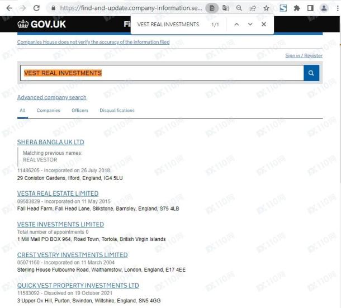Click text 11486205 - Incorporated on 26 July 2018

(x=64, y=170)
